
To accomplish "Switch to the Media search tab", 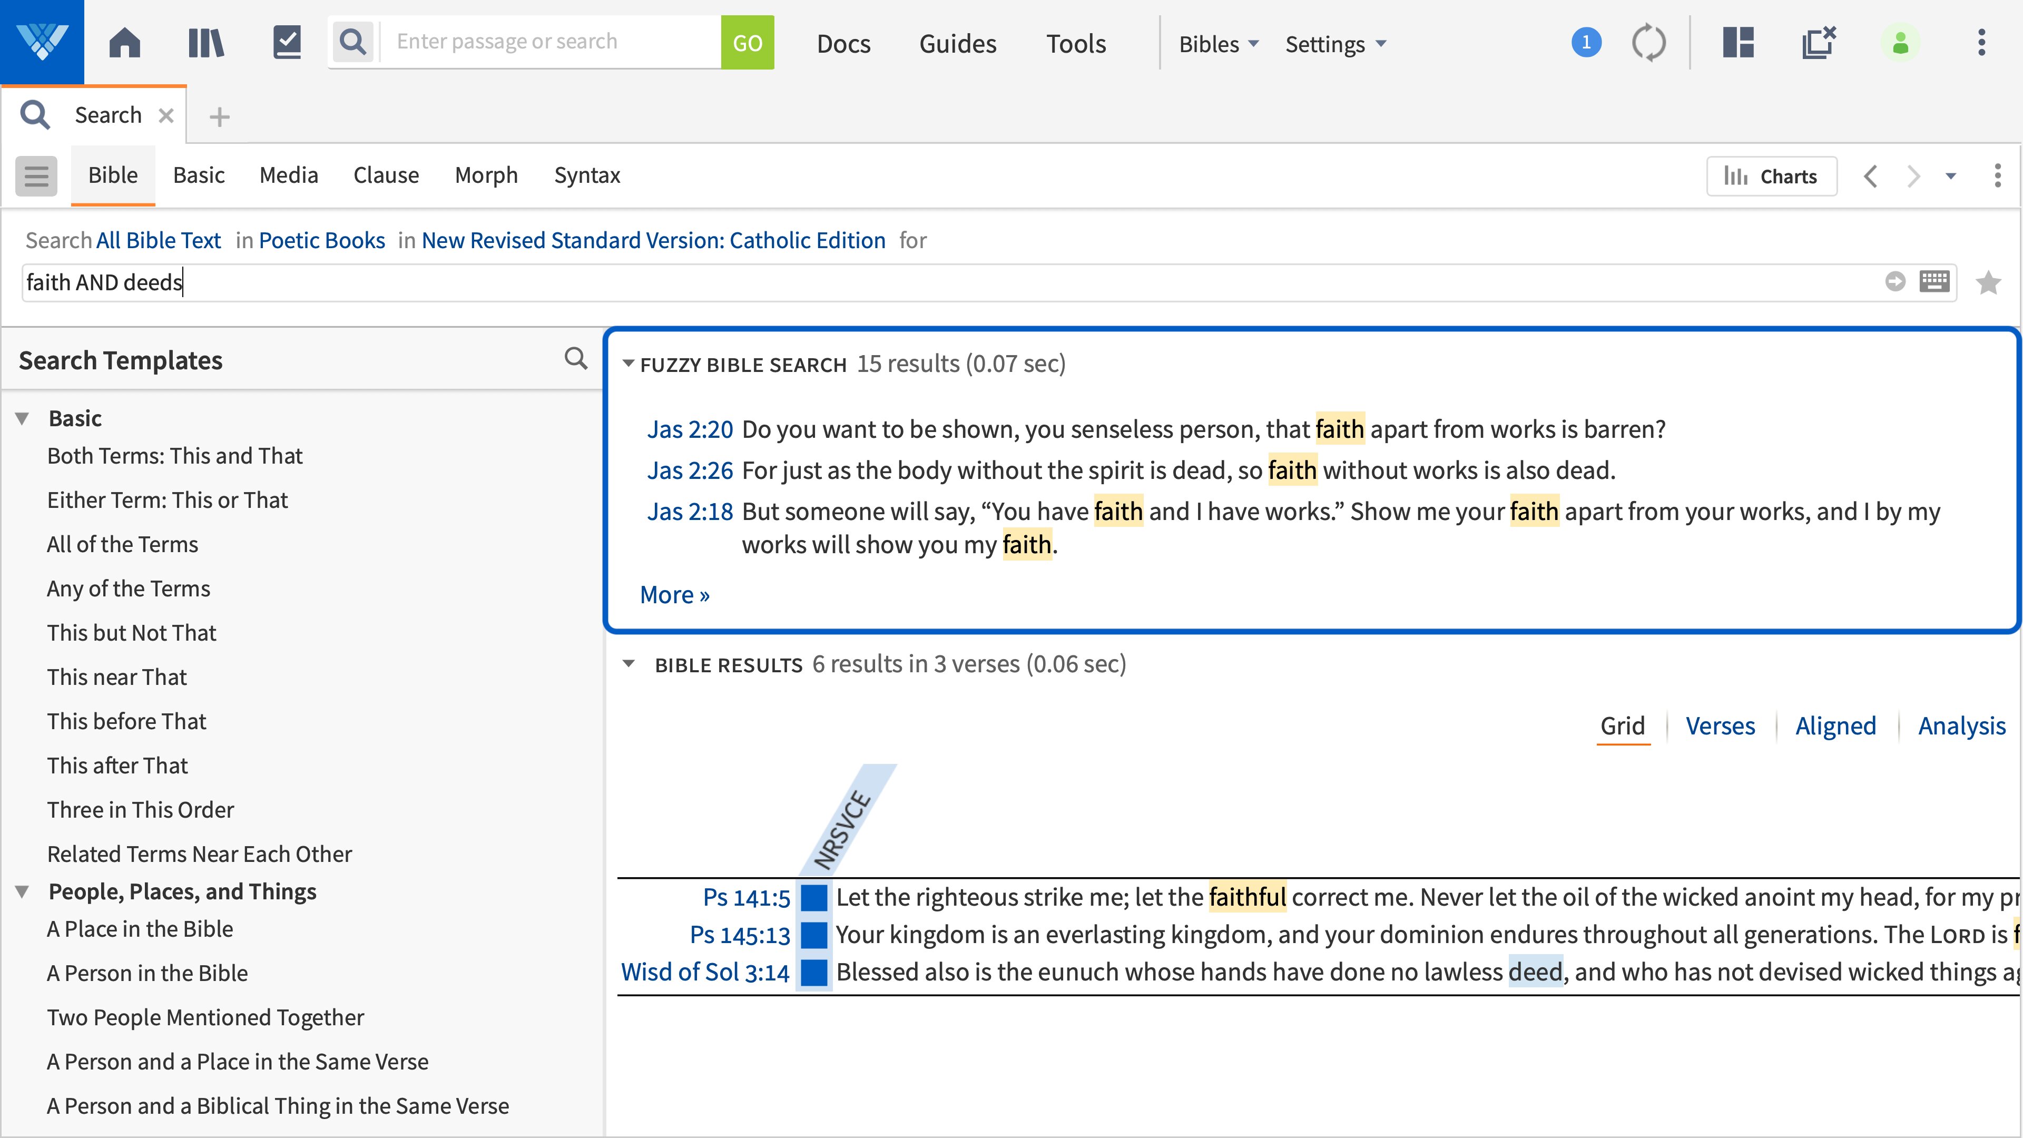I will 288,175.
